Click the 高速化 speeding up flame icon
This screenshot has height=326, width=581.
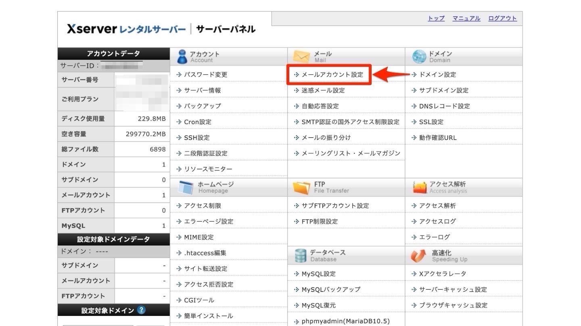pos(417,255)
